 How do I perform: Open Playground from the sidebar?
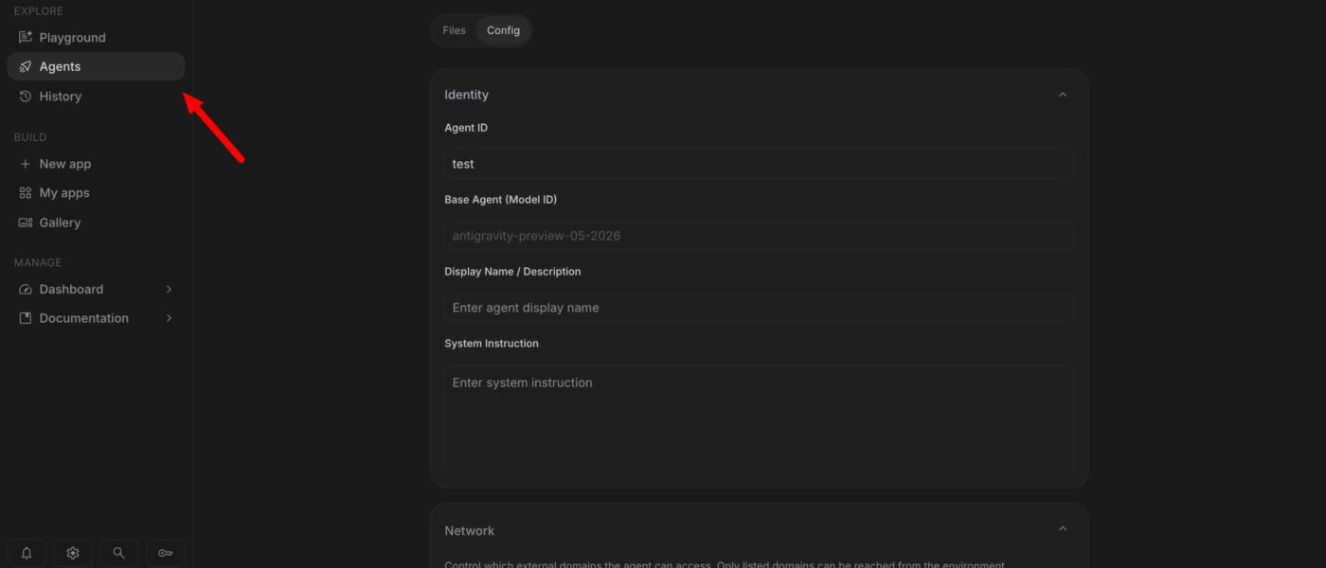pos(96,37)
